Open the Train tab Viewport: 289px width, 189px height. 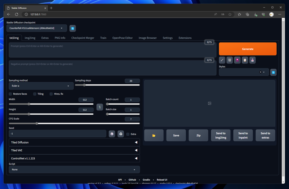(103, 38)
